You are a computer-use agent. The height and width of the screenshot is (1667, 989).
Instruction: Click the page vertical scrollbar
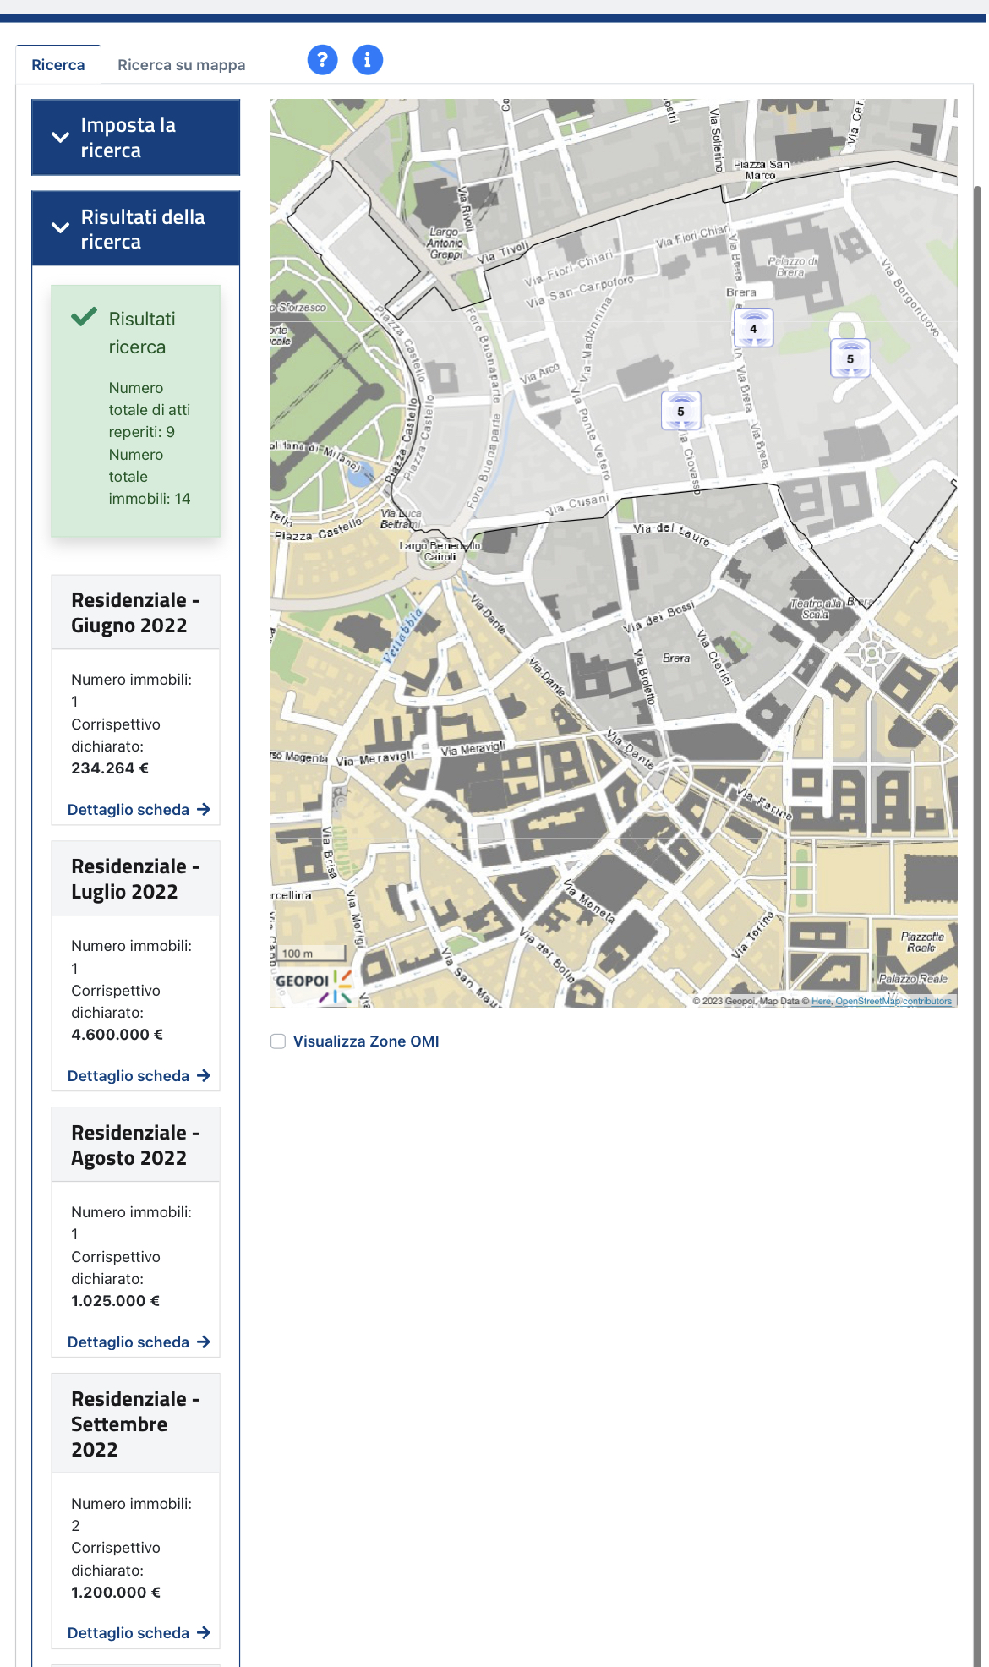978,926
